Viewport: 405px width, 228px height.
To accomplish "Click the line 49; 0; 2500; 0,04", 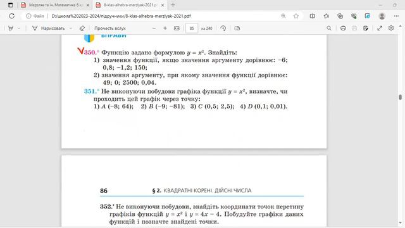I will [x=129, y=83].
